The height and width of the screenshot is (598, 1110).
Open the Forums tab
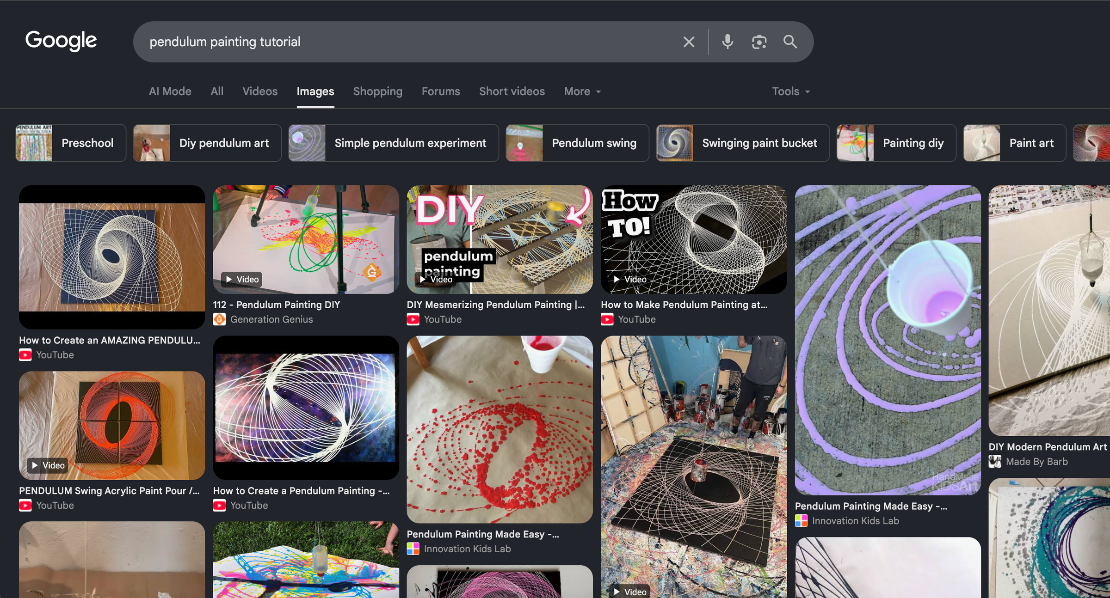tap(441, 92)
